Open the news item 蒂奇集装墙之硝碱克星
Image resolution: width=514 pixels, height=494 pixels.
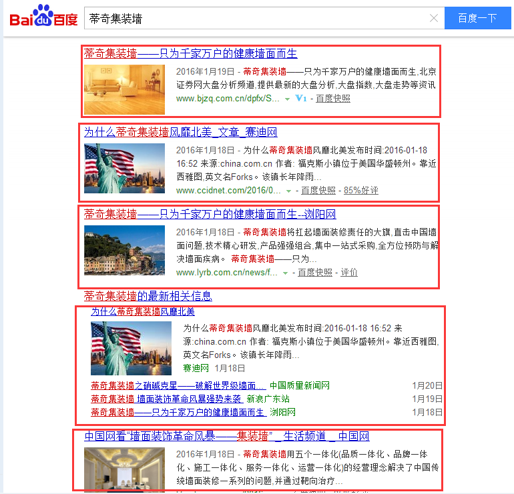pyautogui.click(x=178, y=385)
